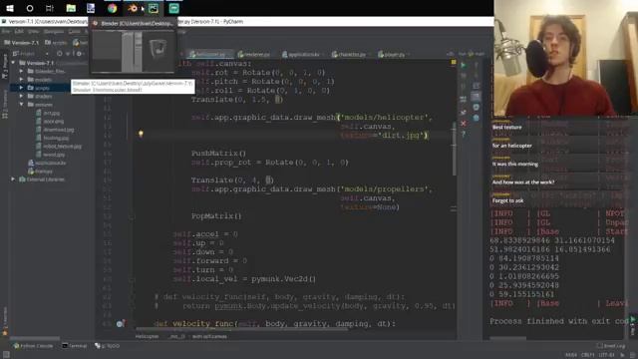Click the override gutter icon beside velocity_func
The image size is (638, 359).
click(x=121, y=323)
